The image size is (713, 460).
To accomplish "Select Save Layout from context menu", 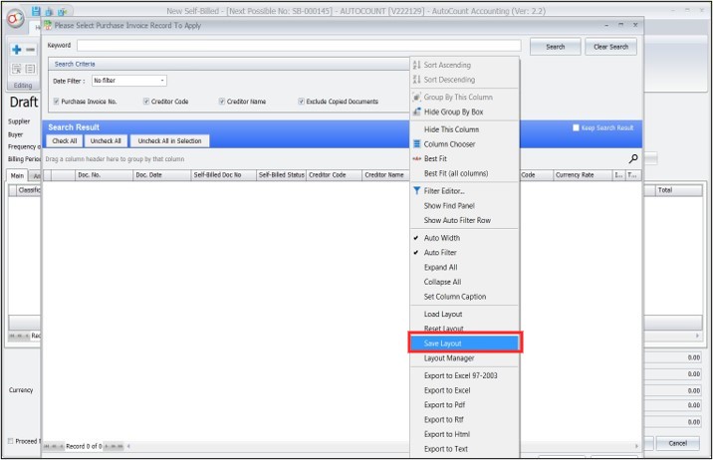I will pos(442,344).
